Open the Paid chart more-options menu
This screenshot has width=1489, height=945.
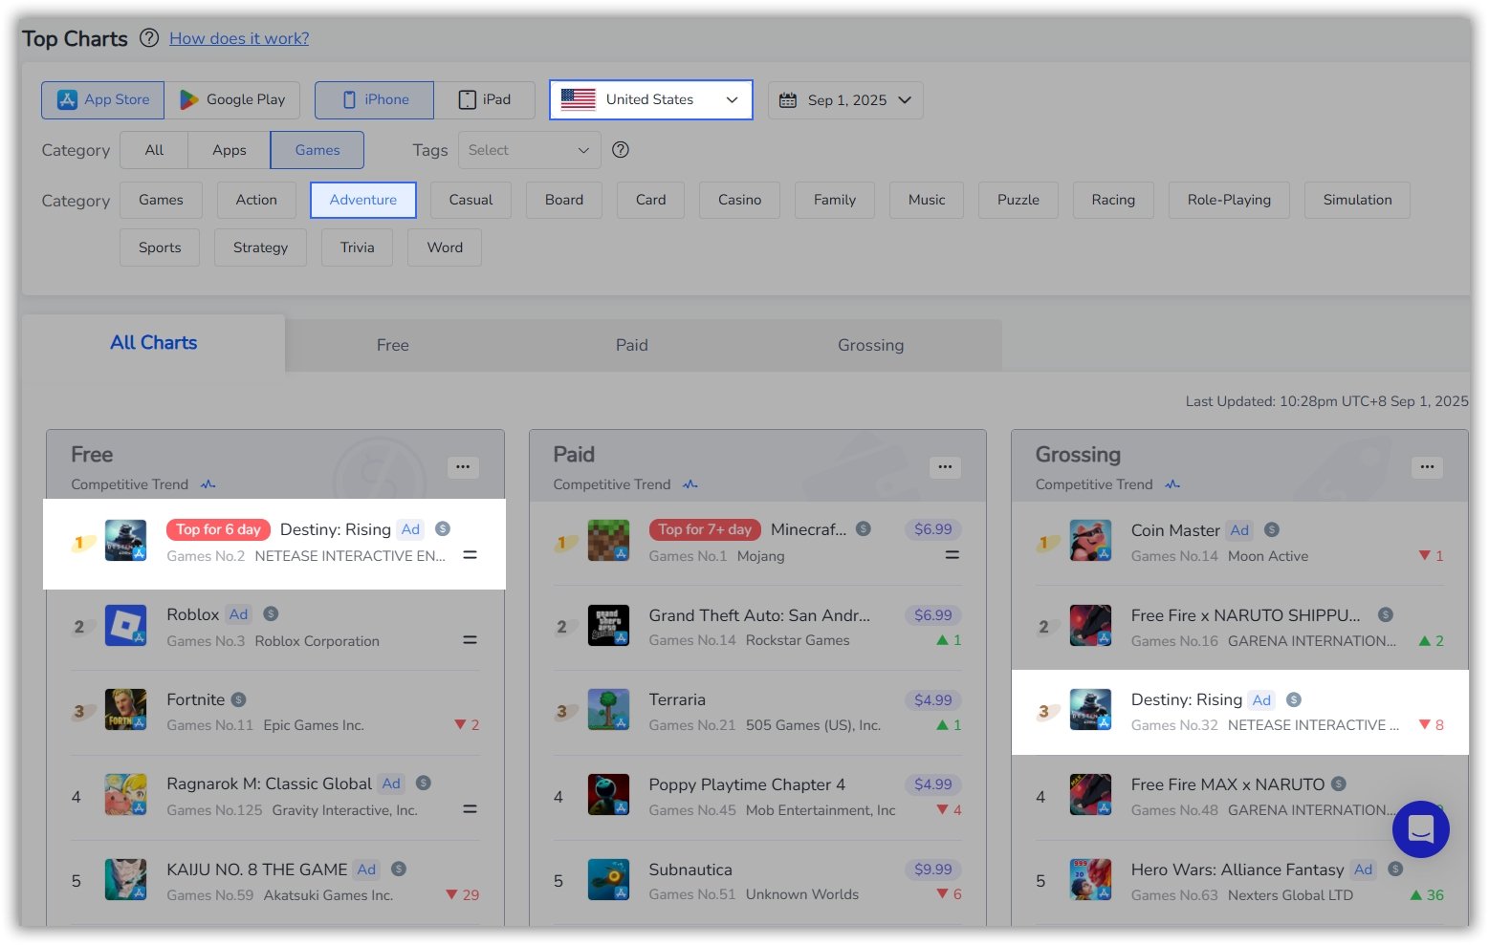point(945,467)
